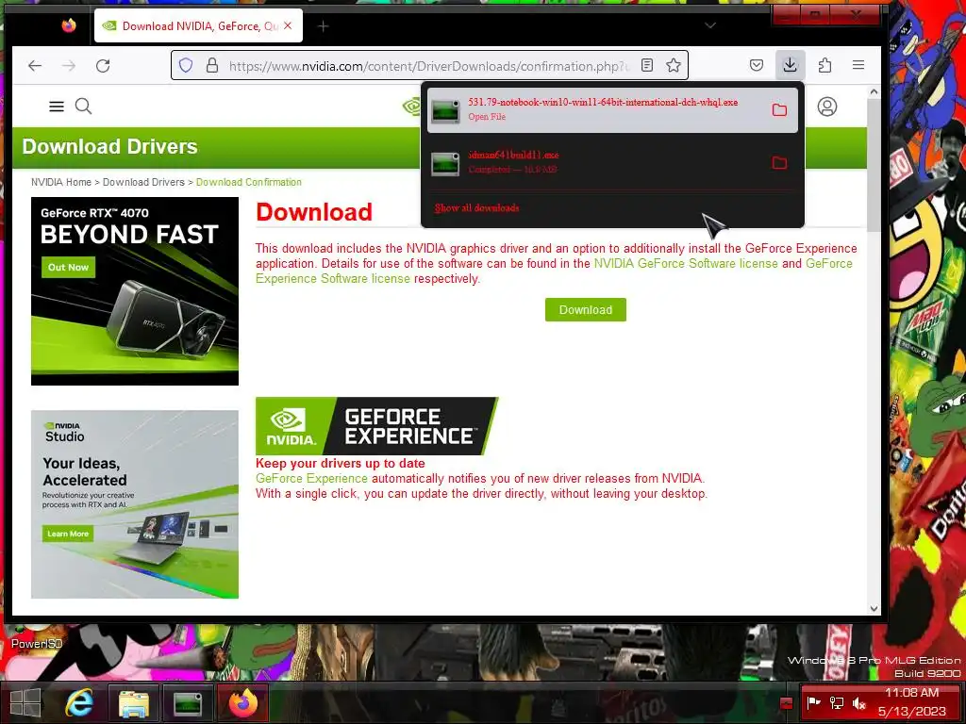Click the GeForce Experience link below banner
Viewport: 966px width, 724px height.
point(311,478)
